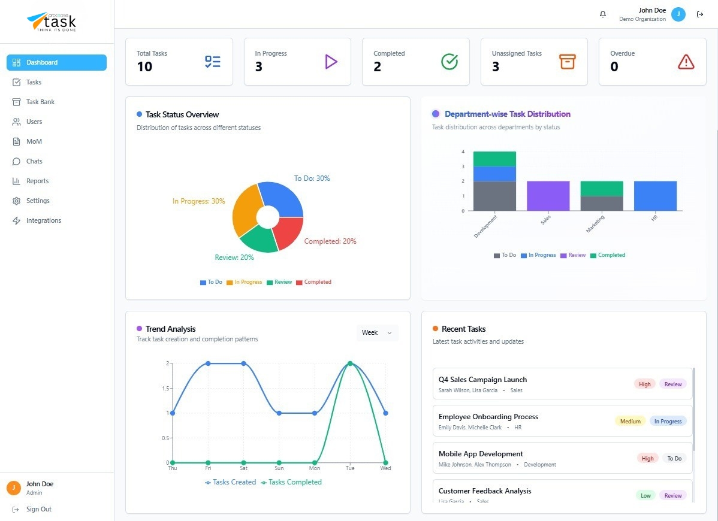Image resolution: width=718 pixels, height=521 pixels.
Task: Open the Q4 Sales Campaign Launch task card
Action: pos(562,384)
